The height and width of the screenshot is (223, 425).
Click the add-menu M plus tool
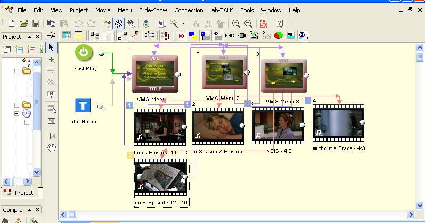point(52,95)
